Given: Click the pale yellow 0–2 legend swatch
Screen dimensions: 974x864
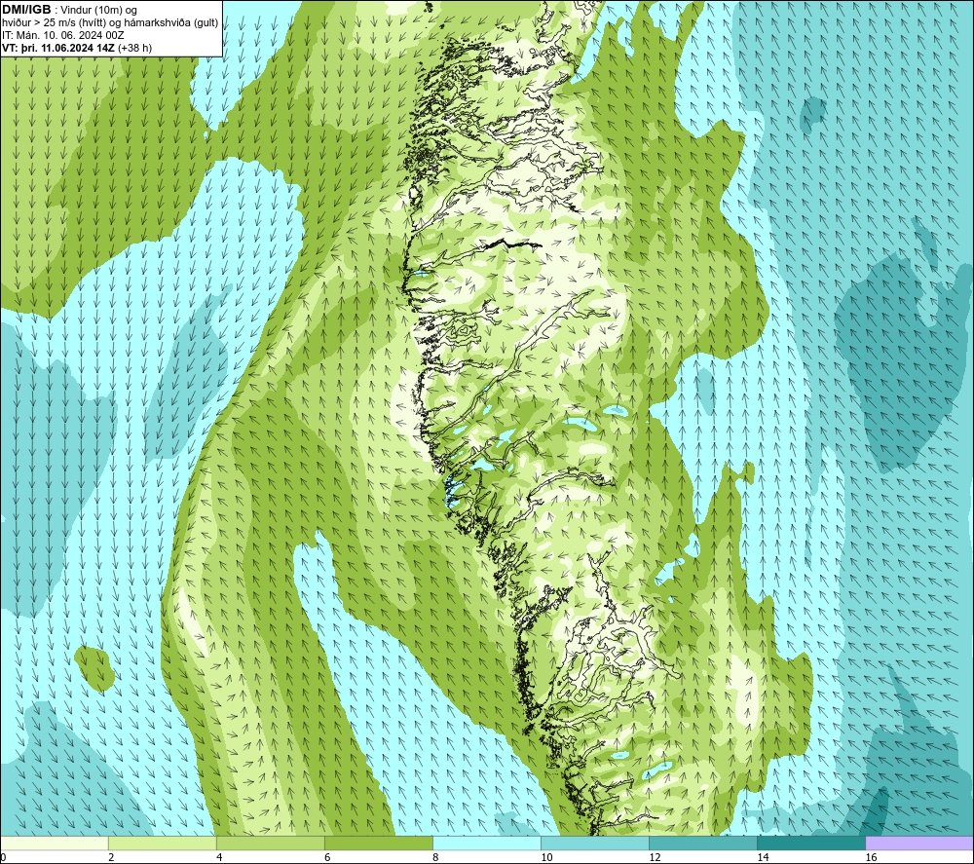Looking at the screenshot, I should tap(54, 843).
